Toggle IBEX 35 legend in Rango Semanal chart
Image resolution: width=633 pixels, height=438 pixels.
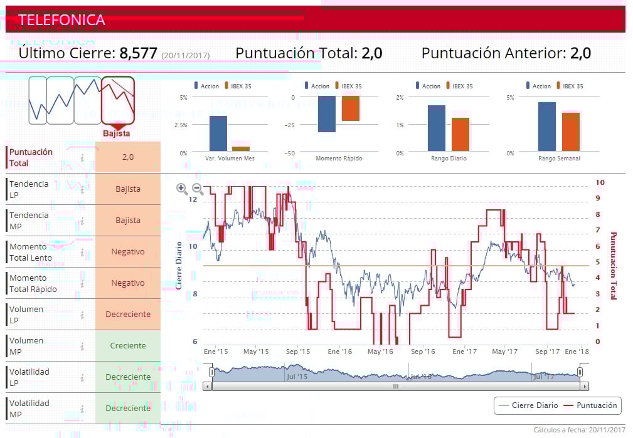tap(570, 86)
